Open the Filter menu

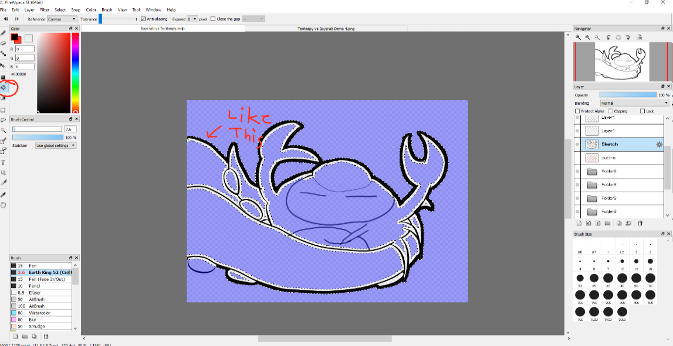(44, 9)
